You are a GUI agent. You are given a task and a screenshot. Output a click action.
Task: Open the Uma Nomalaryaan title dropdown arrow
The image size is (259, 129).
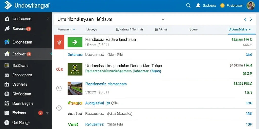point(163,19)
